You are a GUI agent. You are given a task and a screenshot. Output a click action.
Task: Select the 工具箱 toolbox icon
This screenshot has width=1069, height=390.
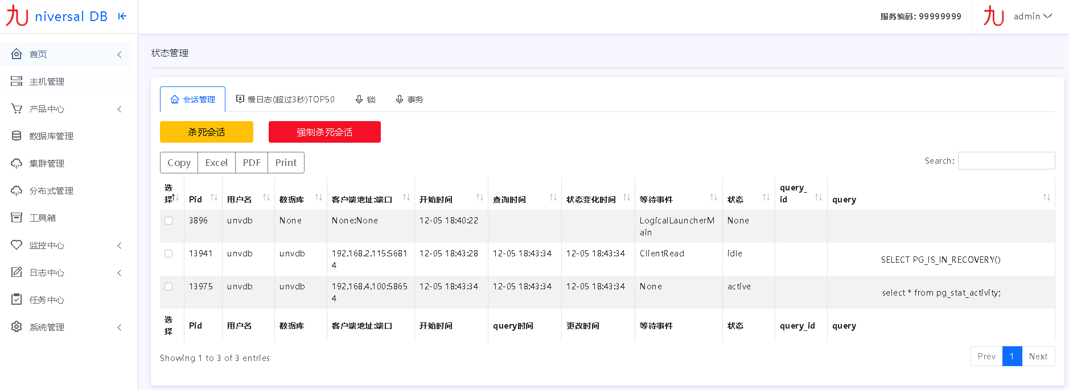(x=17, y=218)
